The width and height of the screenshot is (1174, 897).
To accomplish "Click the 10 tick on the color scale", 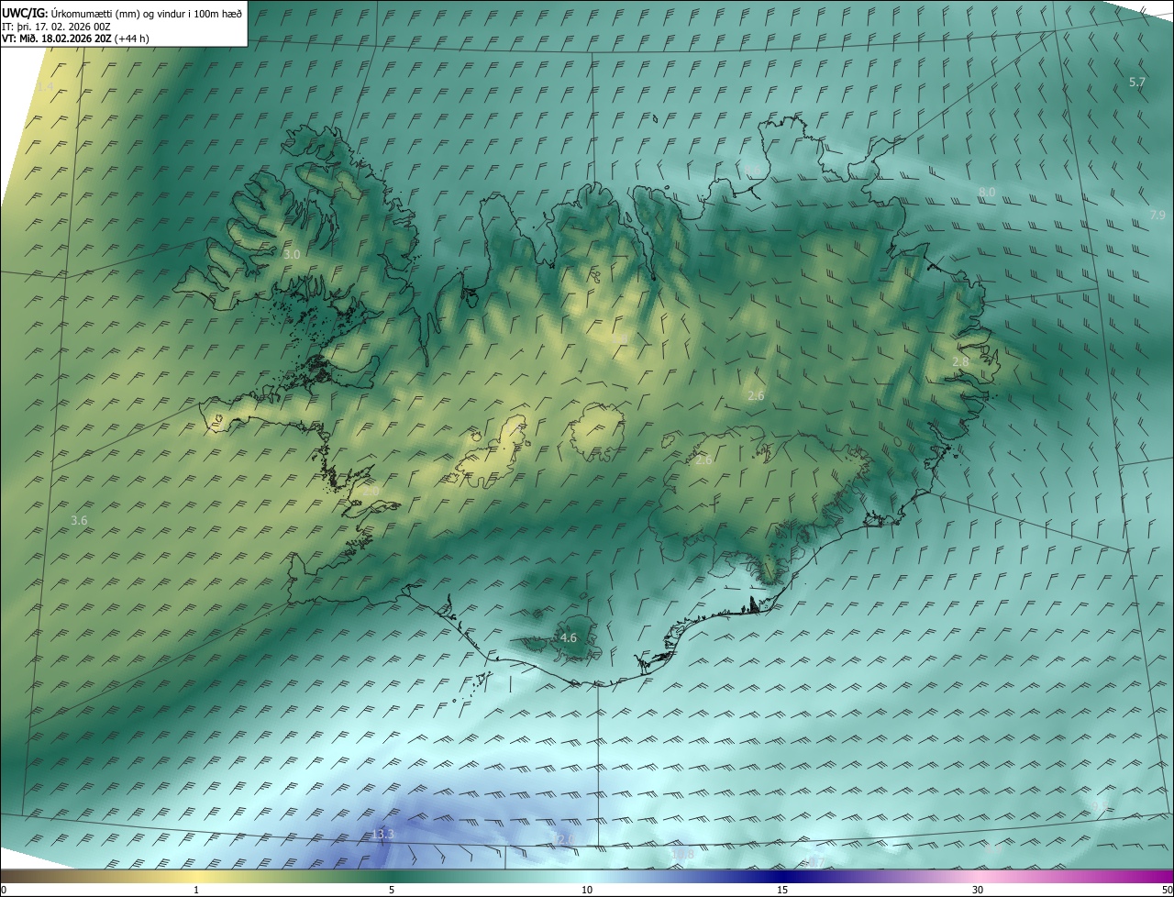I will [x=587, y=890].
